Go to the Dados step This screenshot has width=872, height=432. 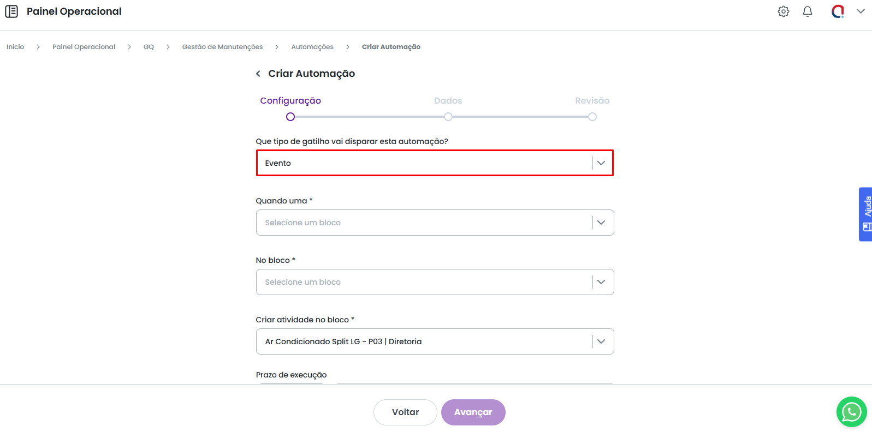448,117
